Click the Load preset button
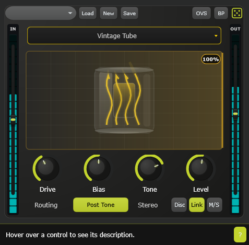The width and height of the screenshot is (249, 245). click(88, 13)
